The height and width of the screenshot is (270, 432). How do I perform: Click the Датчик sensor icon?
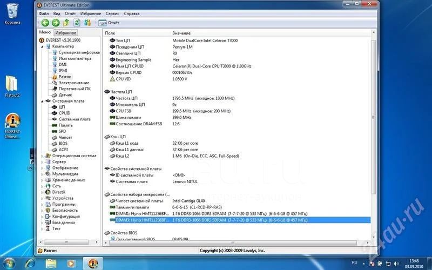pyautogui.click(x=55, y=95)
